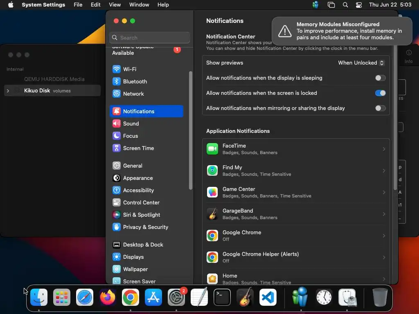
Task: Select Screen Time in sidebar
Action: point(146,148)
